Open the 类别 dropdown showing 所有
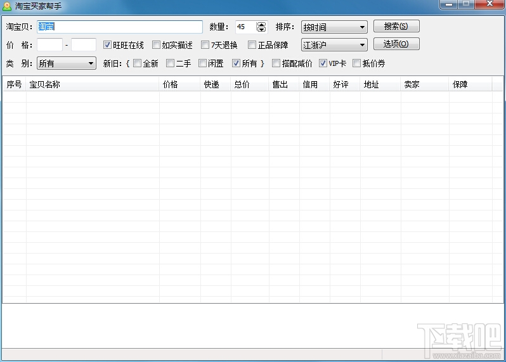The height and width of the screenshot is (362, 506). tap(67, 63)
